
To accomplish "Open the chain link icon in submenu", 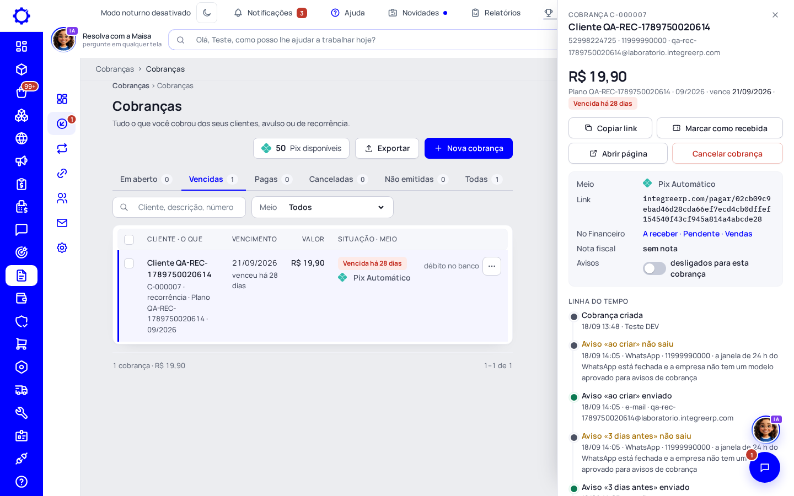I will tap(62, 173).
